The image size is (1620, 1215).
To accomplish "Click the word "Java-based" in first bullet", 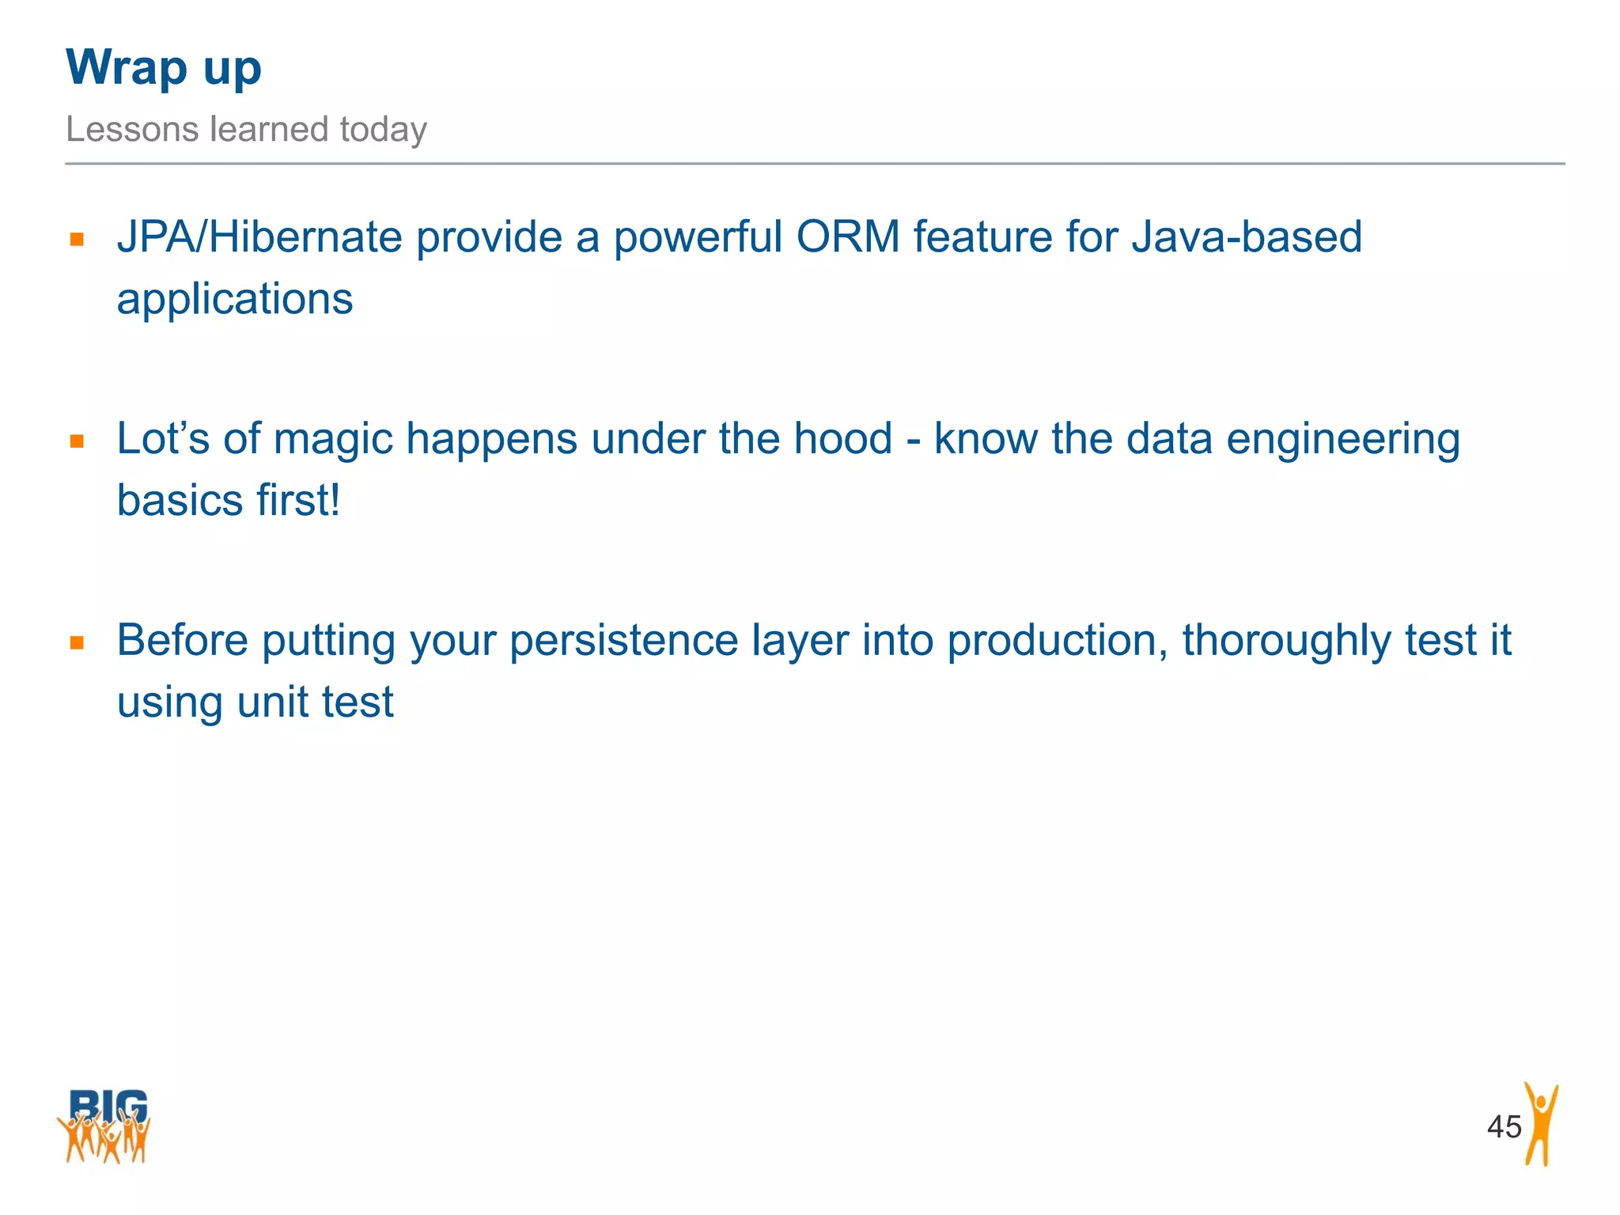I will click(1247, 237).
